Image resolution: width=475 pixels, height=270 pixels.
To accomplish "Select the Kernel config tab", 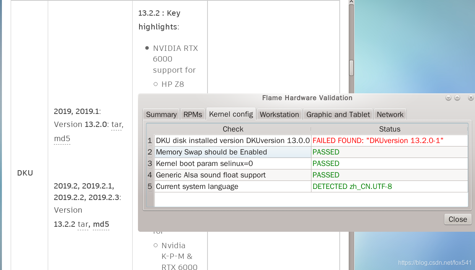I will [231, 114].
